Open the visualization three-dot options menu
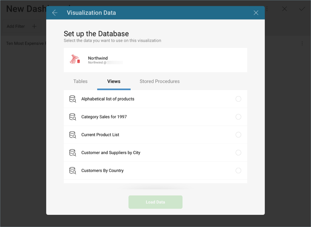This screenshot has height=227, width=311. click(302, 44)
